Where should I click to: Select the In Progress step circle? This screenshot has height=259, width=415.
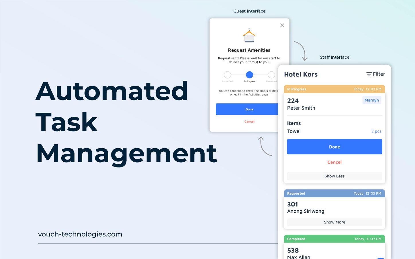tap(250, 75)
